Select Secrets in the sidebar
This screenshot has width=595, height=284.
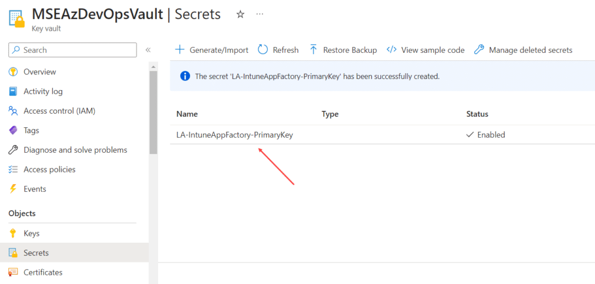click(36, 253)
